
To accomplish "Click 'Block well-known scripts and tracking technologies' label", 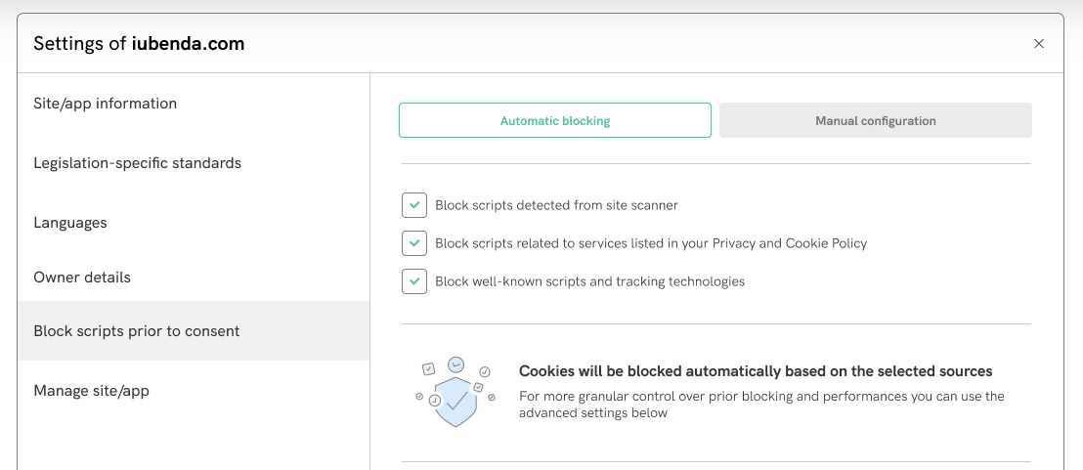I will click(x=589, y=281).
